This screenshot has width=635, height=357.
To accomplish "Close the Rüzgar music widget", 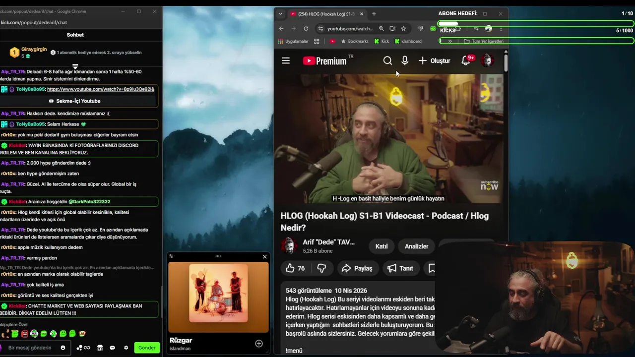I will (x=264, y=256).
